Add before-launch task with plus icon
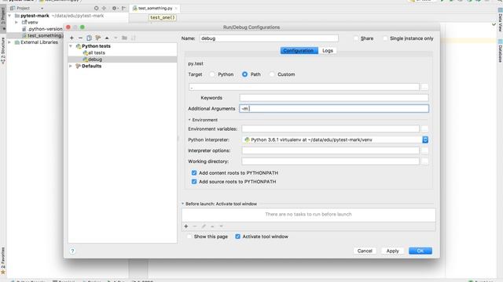This screenshot has width=503, height=282. click(x=186, y=226)
